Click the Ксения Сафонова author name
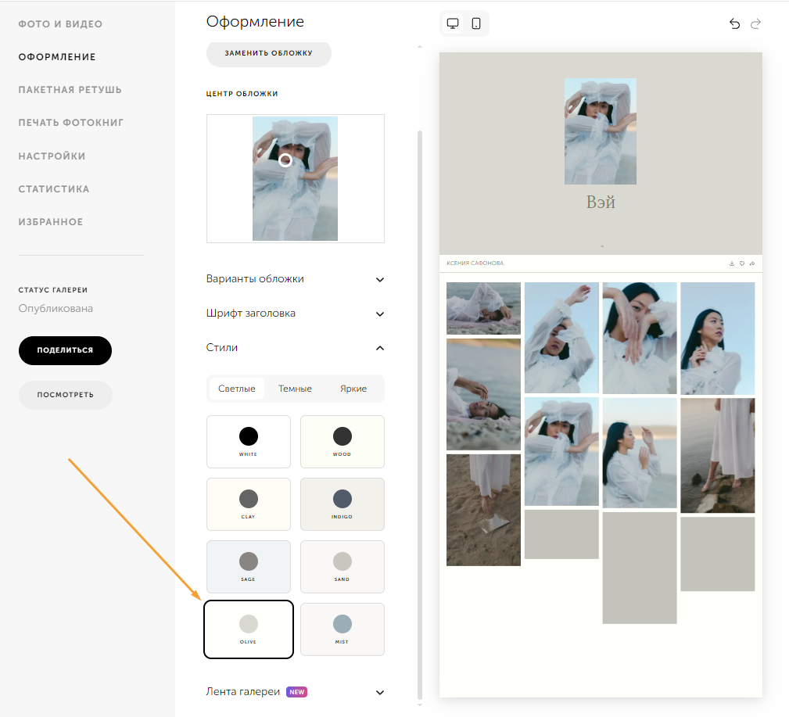Screen dimensions: 789x717 [475, 263]
